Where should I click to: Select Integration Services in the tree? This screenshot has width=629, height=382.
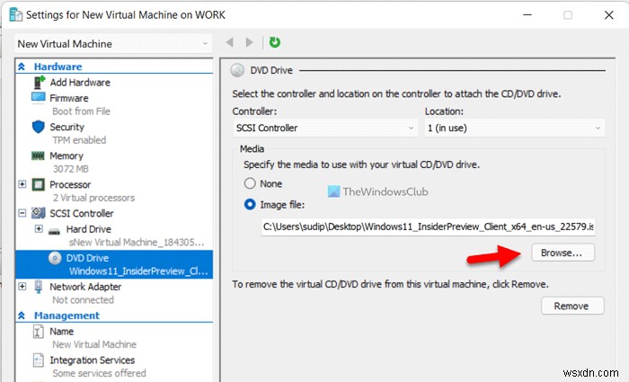[93, 360]
